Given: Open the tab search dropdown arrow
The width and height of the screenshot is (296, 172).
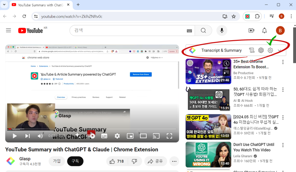Looking at the screenshot, I should click(4, 4).
